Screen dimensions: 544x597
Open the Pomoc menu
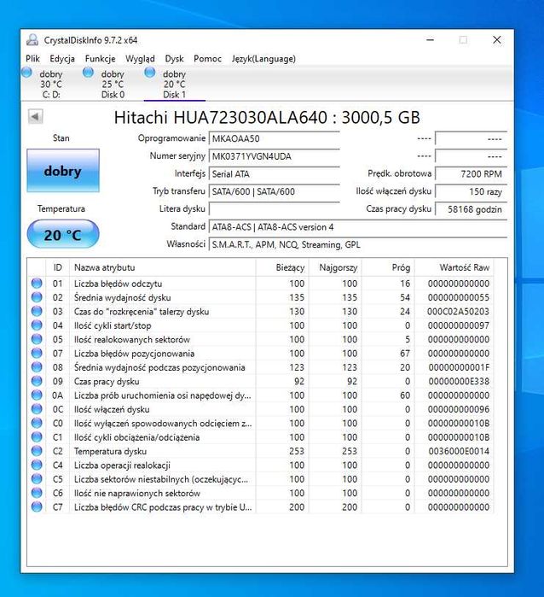tap(207, 59)
